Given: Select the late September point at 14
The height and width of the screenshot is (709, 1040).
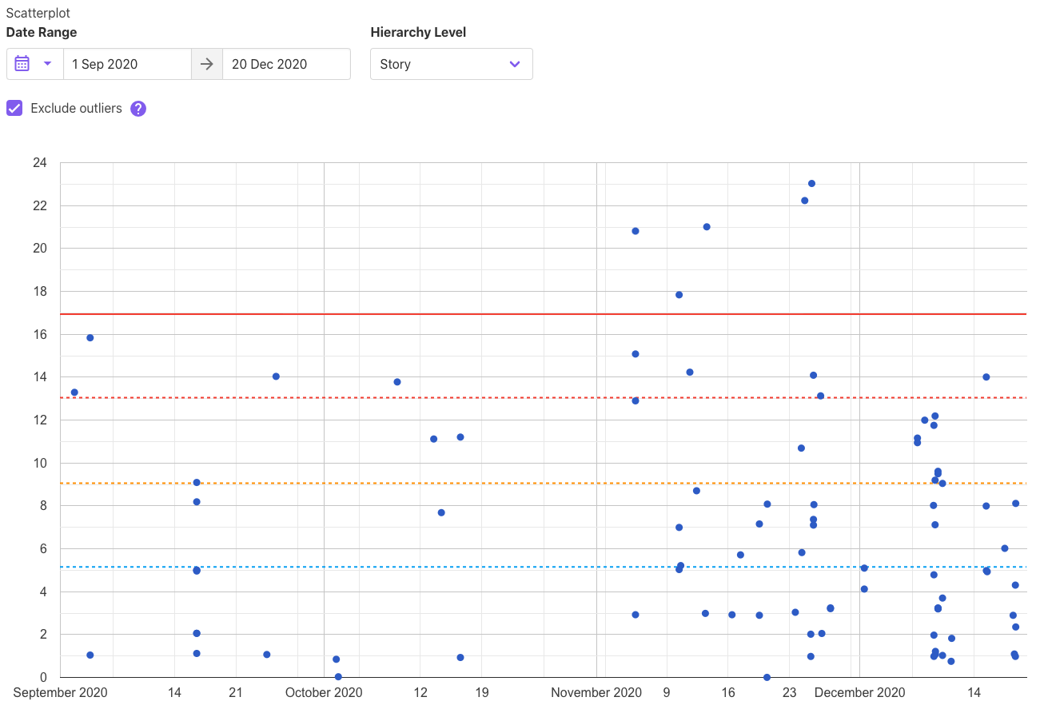Looking at the screenshot, I should click(276, 376).
